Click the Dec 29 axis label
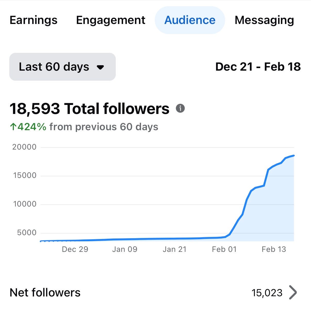The height and width of the screenshot is (314, 311). 75,249
